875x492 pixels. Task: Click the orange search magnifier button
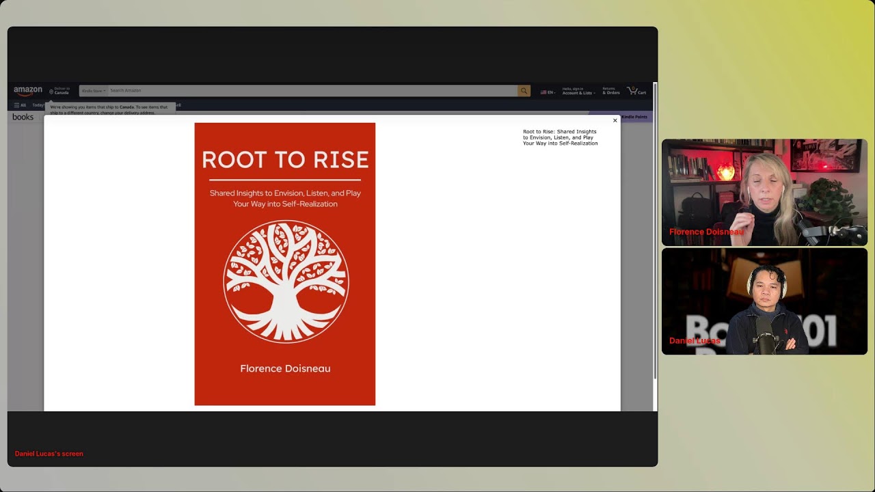coord(524,91)
